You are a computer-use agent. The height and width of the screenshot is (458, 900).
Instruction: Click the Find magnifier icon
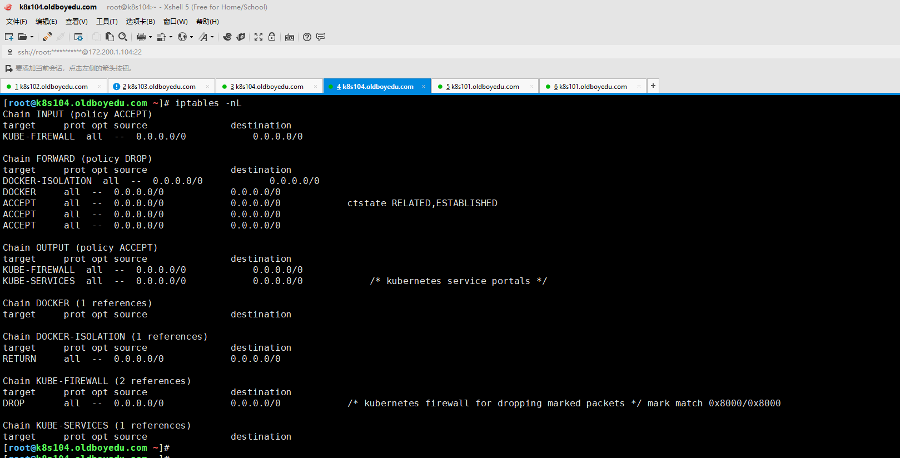(x=123, y=37)
